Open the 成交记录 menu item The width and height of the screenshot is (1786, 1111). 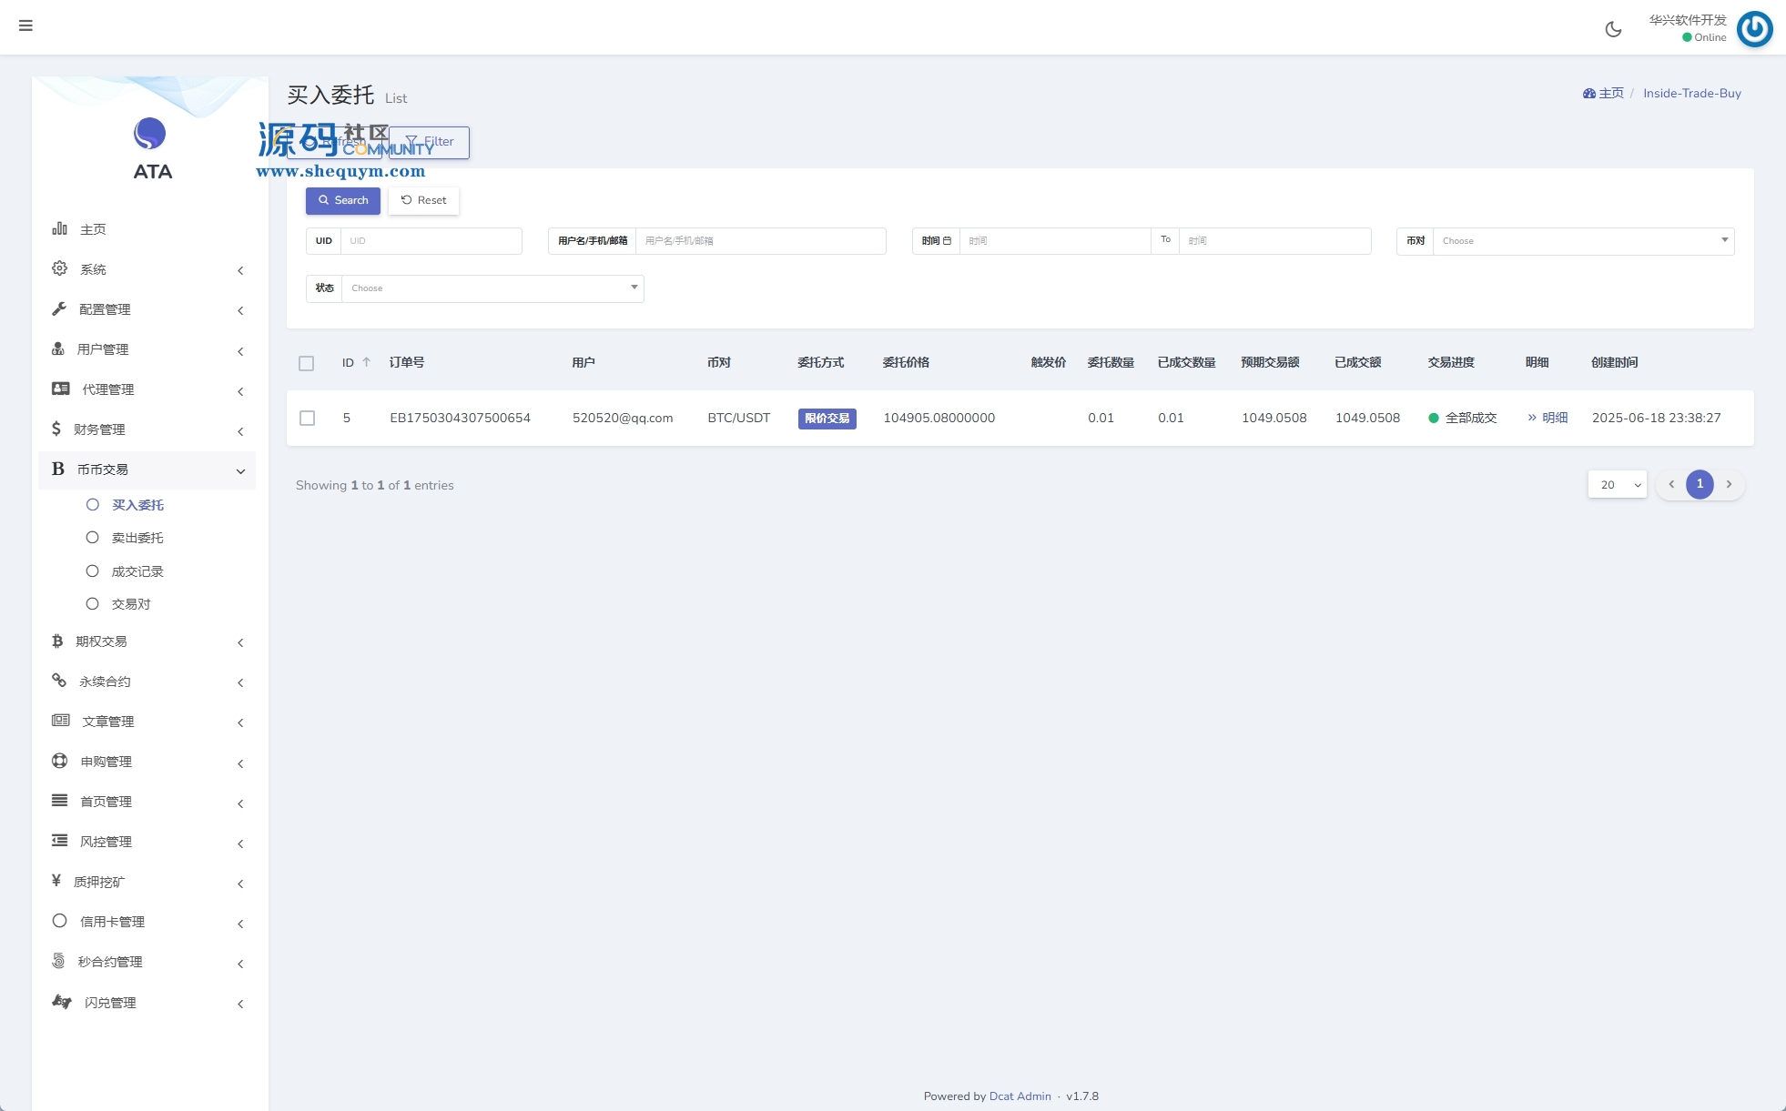pos(137,571)
